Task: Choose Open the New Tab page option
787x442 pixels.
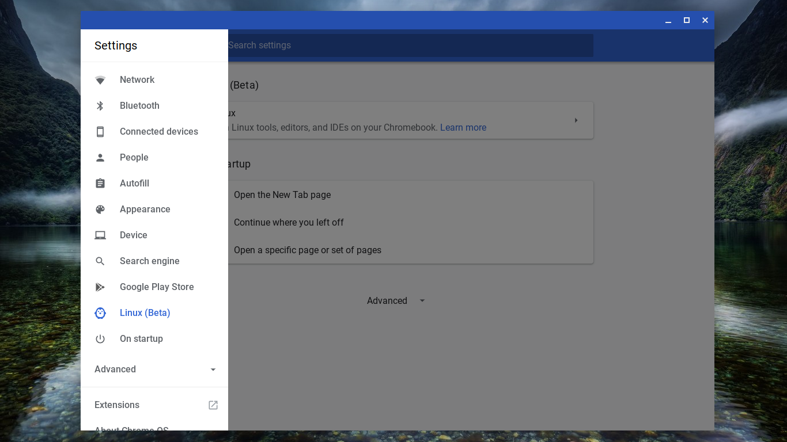Action: coord(282,195)
